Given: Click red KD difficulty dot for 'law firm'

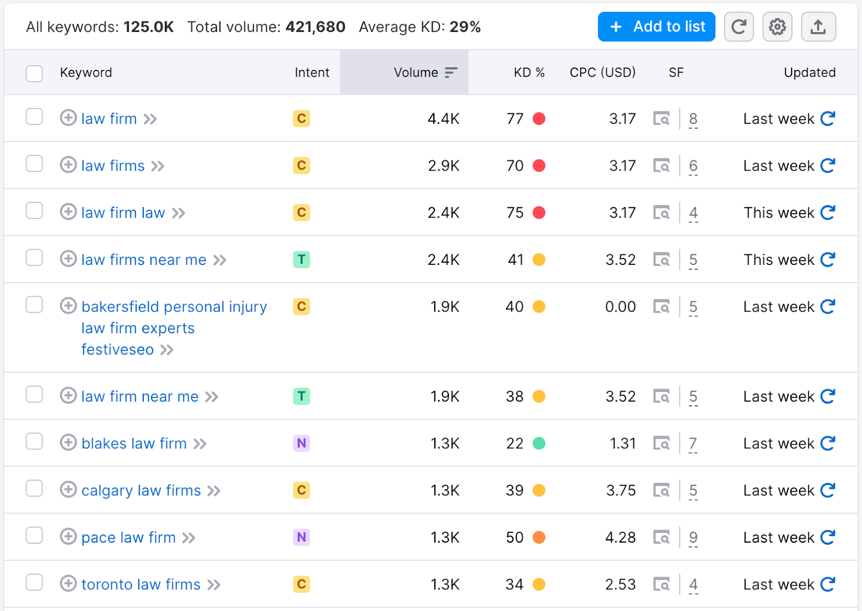Looking at the screenshot, I should tap(539, 118).
